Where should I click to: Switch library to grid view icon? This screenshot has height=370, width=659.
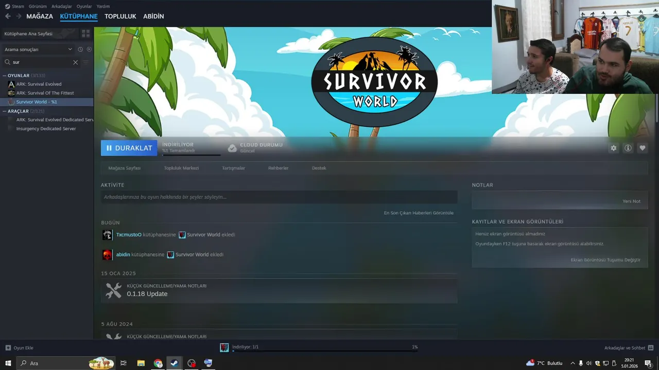[85, 33]
